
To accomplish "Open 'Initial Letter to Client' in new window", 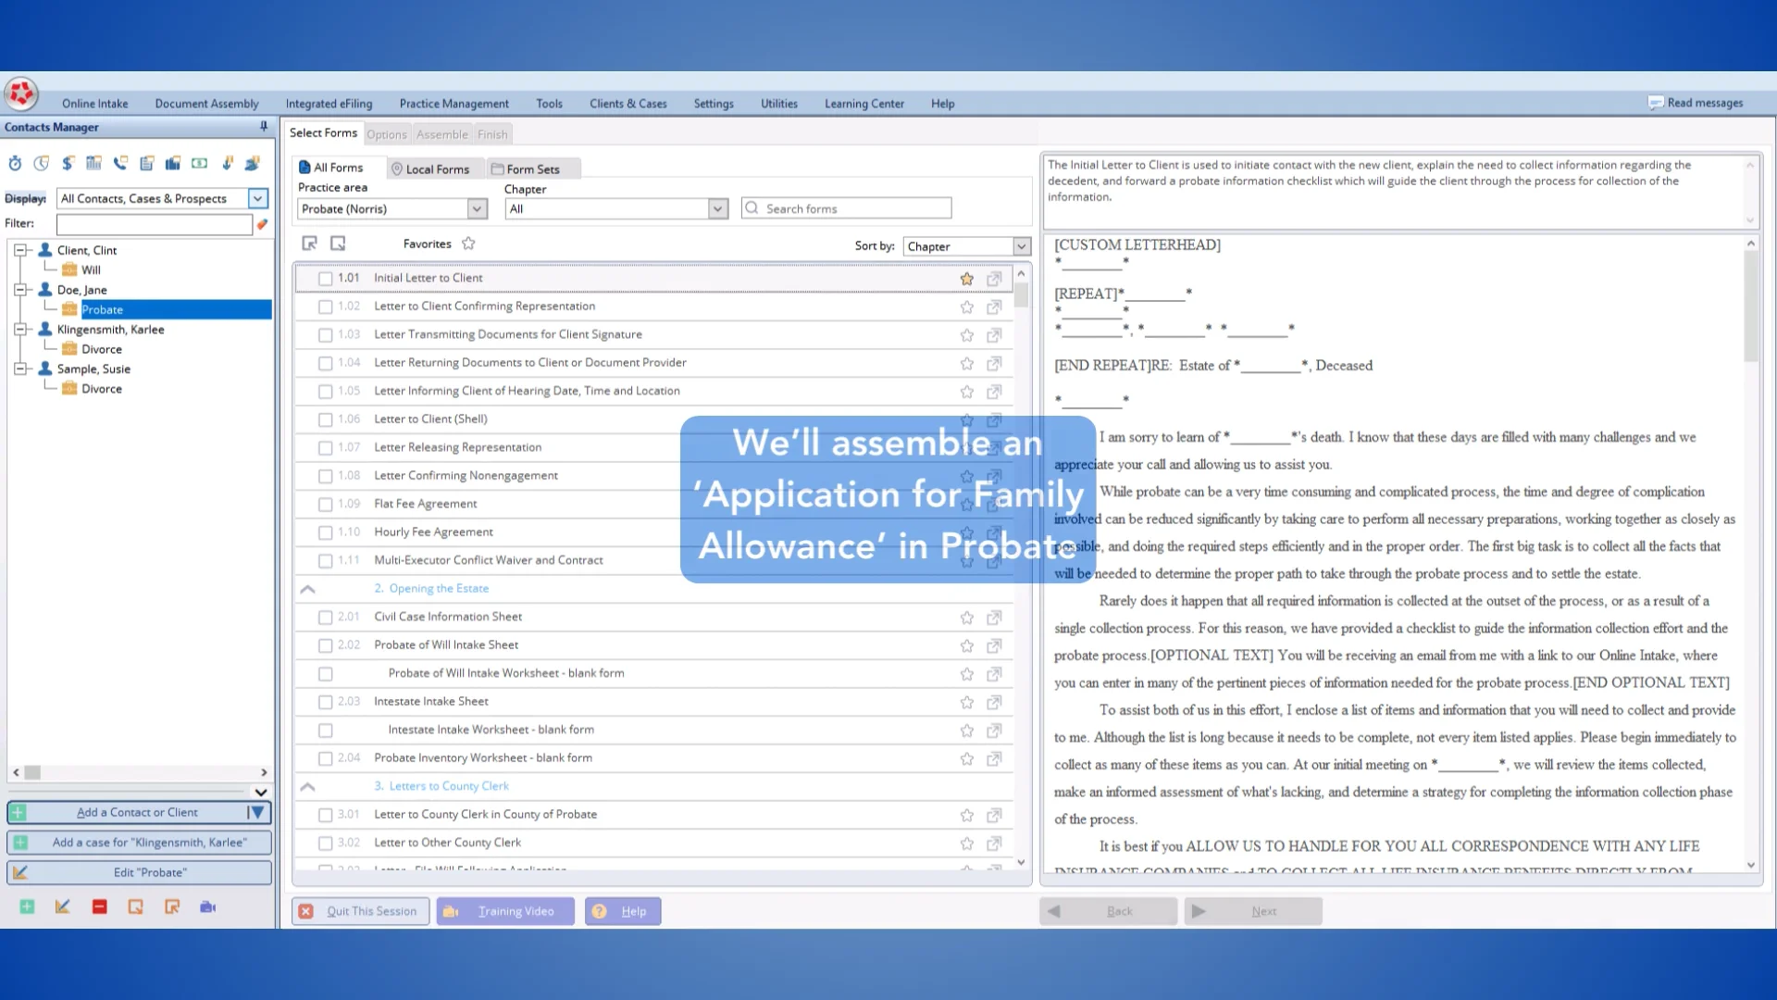I will pyautogui.click(x=994, y=278).
